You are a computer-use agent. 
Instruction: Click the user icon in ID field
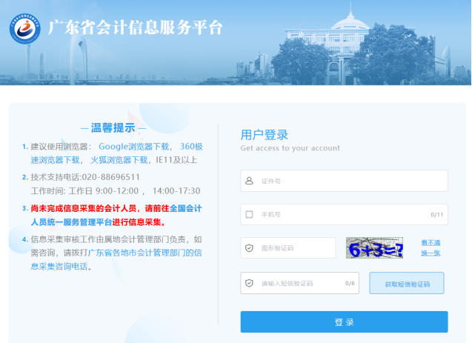point(249,181)
